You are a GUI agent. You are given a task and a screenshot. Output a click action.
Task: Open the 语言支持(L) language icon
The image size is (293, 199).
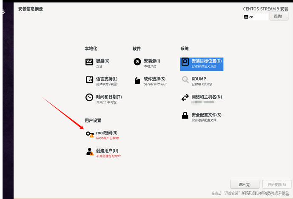pyautogui.click(x=89, y=80)
